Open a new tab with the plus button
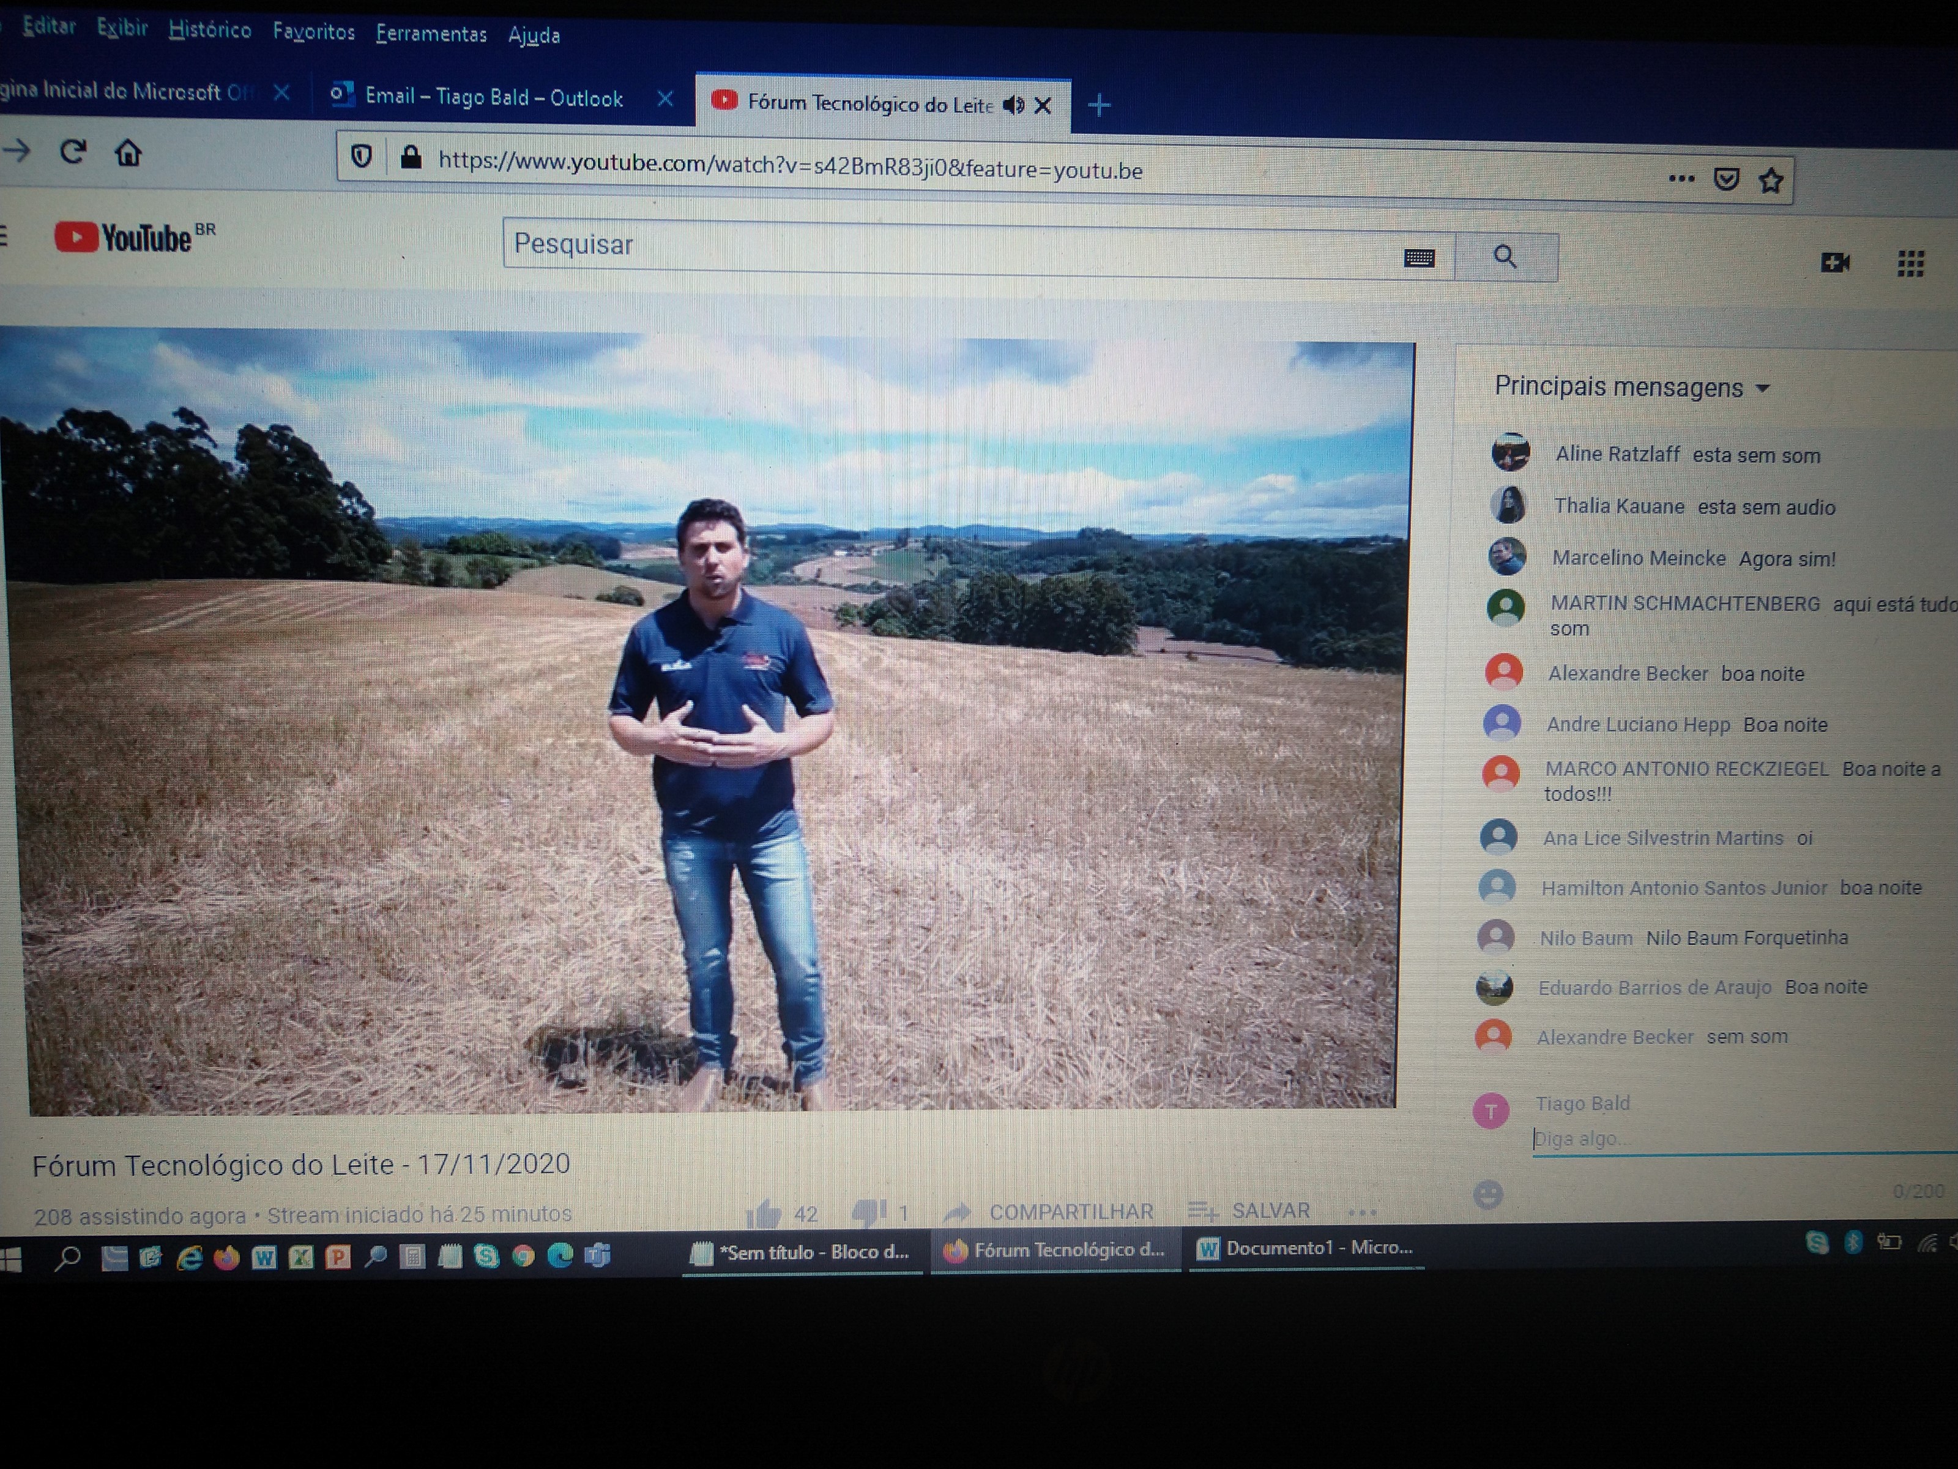This screenshot has height=1469, width=1958. [x=1098, y=105]
